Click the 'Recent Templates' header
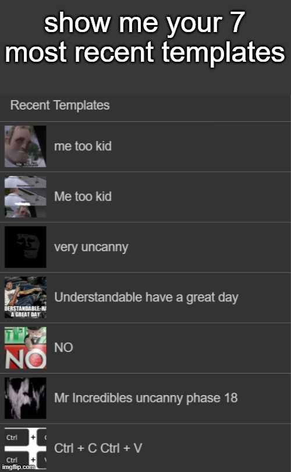 [x=60, y=105]
